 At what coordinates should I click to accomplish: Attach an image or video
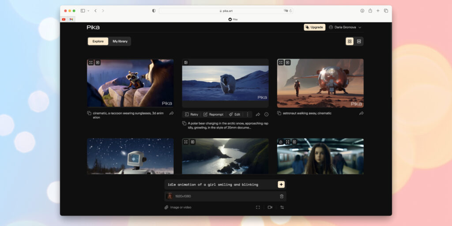click(178, 207)
